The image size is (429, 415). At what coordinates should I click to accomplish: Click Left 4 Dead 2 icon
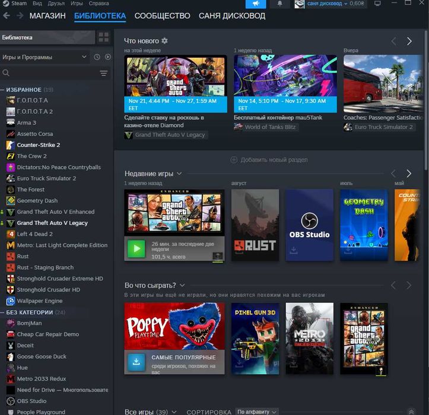point(11,234)
